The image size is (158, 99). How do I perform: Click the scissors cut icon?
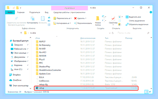pos(49,17)
